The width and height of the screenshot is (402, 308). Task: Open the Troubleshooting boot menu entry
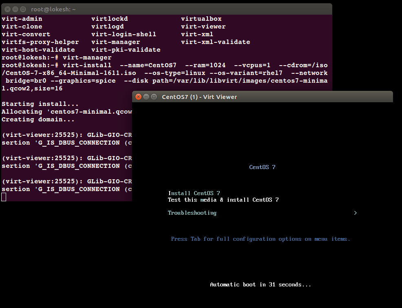[x=192, y=213]
